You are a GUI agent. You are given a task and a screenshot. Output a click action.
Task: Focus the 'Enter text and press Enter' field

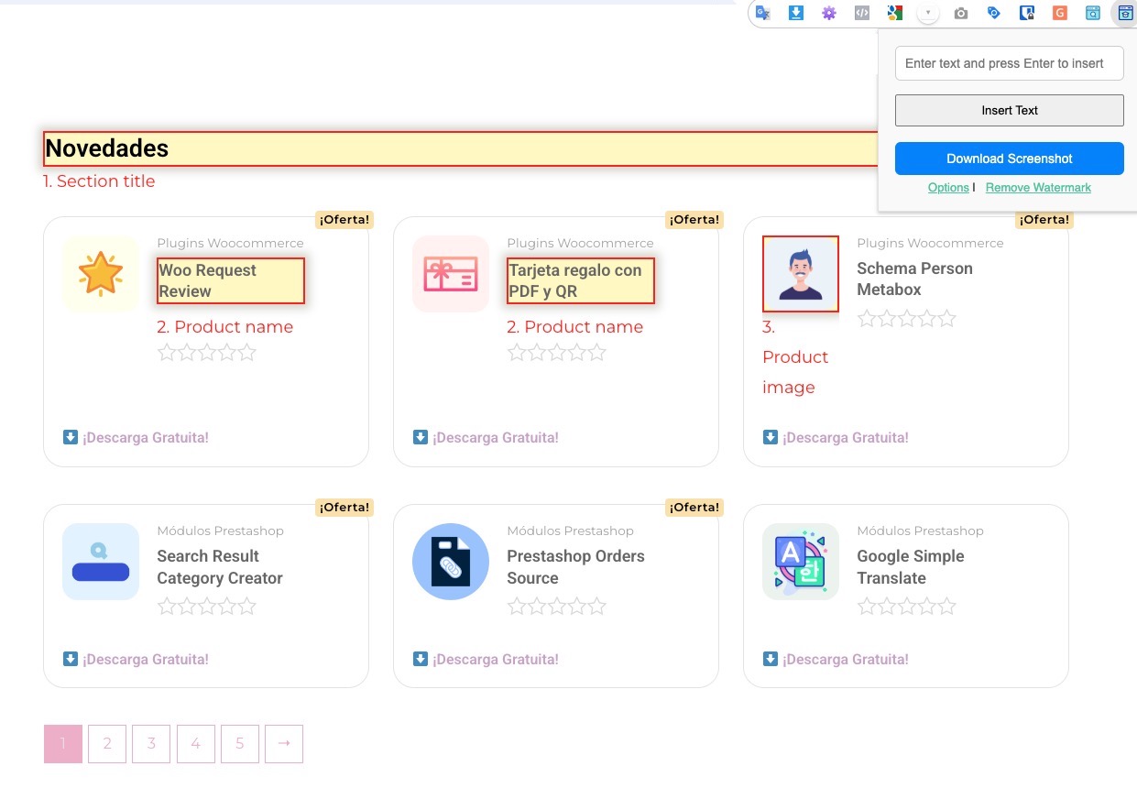pos(1010,63)
